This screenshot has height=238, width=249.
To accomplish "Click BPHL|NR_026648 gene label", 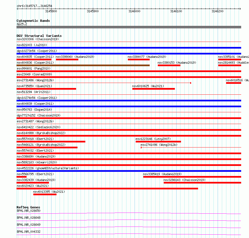I will (x=29, y=218).
